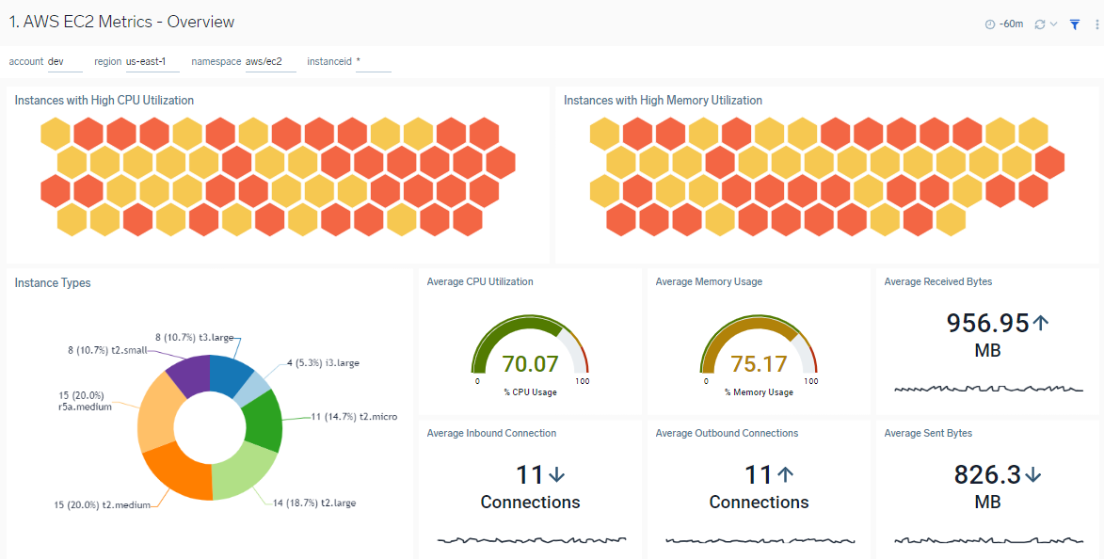Viewport: 1104px width, 559px height.
Task: Click the Average Inbound Connection title
Action: (x=491, y=433)
